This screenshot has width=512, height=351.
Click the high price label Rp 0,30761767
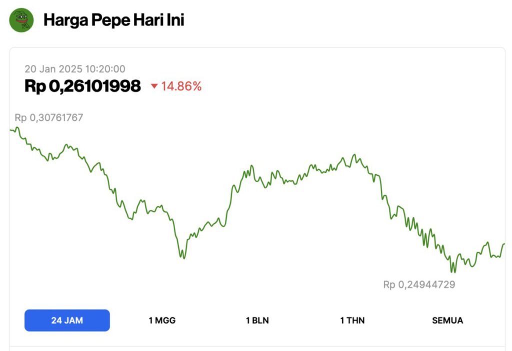[49, 118]
